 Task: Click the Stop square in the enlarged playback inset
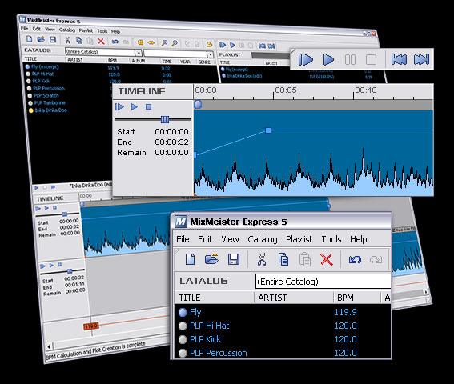tap(371, 60)
